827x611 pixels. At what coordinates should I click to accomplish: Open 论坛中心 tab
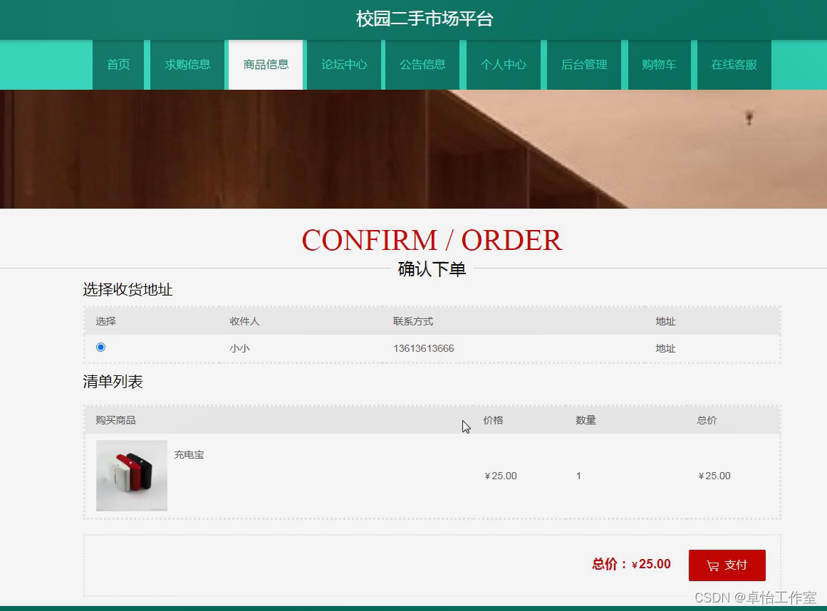[x=344, y=64]
